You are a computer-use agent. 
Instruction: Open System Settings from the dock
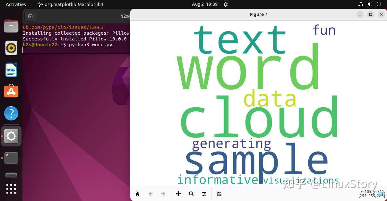tap(11, 136)
